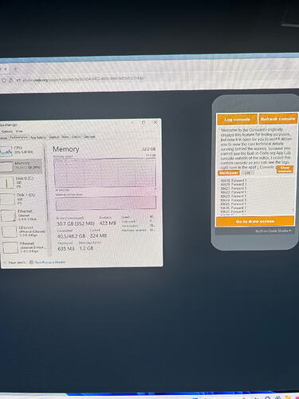Click the 32.0 GB total memory label

(x=148, y=149)
